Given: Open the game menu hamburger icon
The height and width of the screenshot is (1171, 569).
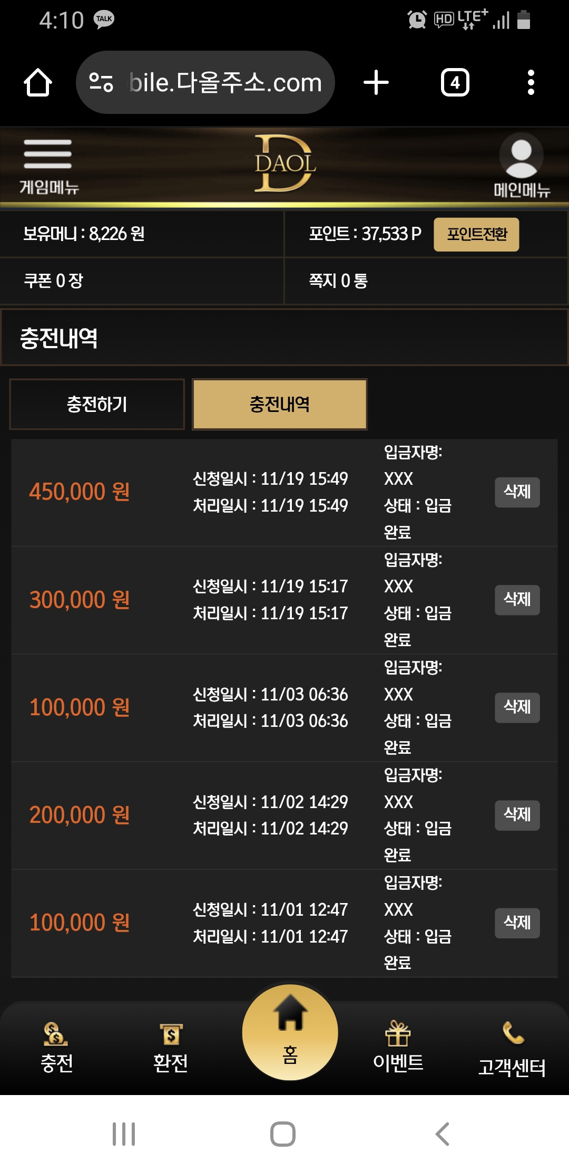Looking at the screenshot, I should tap(47, 155).
